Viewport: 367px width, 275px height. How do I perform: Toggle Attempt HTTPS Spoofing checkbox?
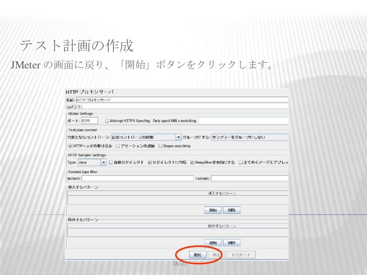[x=107, y=121]
